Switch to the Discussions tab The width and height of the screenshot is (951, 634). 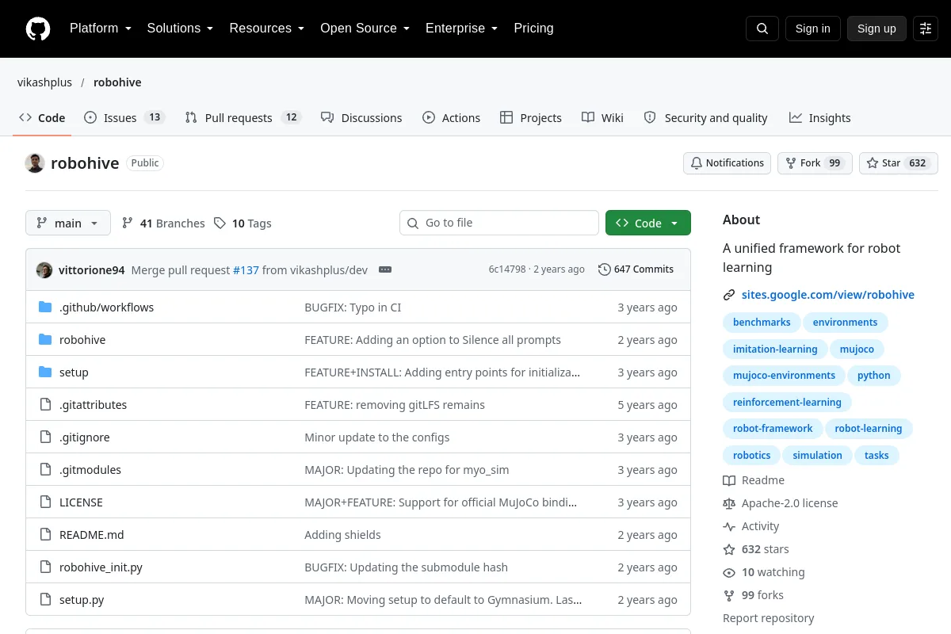pos(361,118)
